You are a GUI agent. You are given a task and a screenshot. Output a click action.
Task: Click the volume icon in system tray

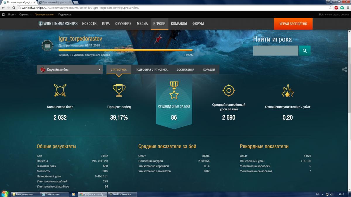[x=331, y=194]
